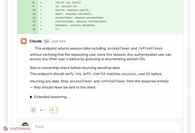Select diff line number 15

coord(33,29)
